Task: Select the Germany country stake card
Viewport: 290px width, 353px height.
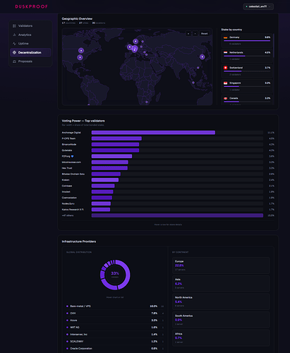Action: point(247,40)
